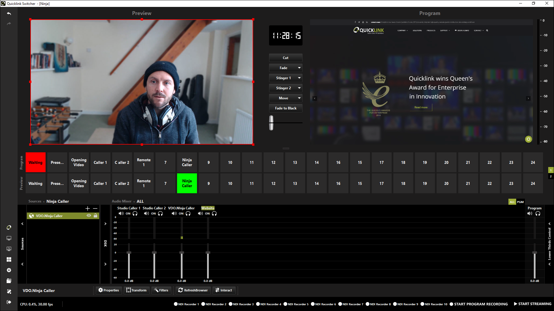Monitor Website audio with headphone icon

214,214
